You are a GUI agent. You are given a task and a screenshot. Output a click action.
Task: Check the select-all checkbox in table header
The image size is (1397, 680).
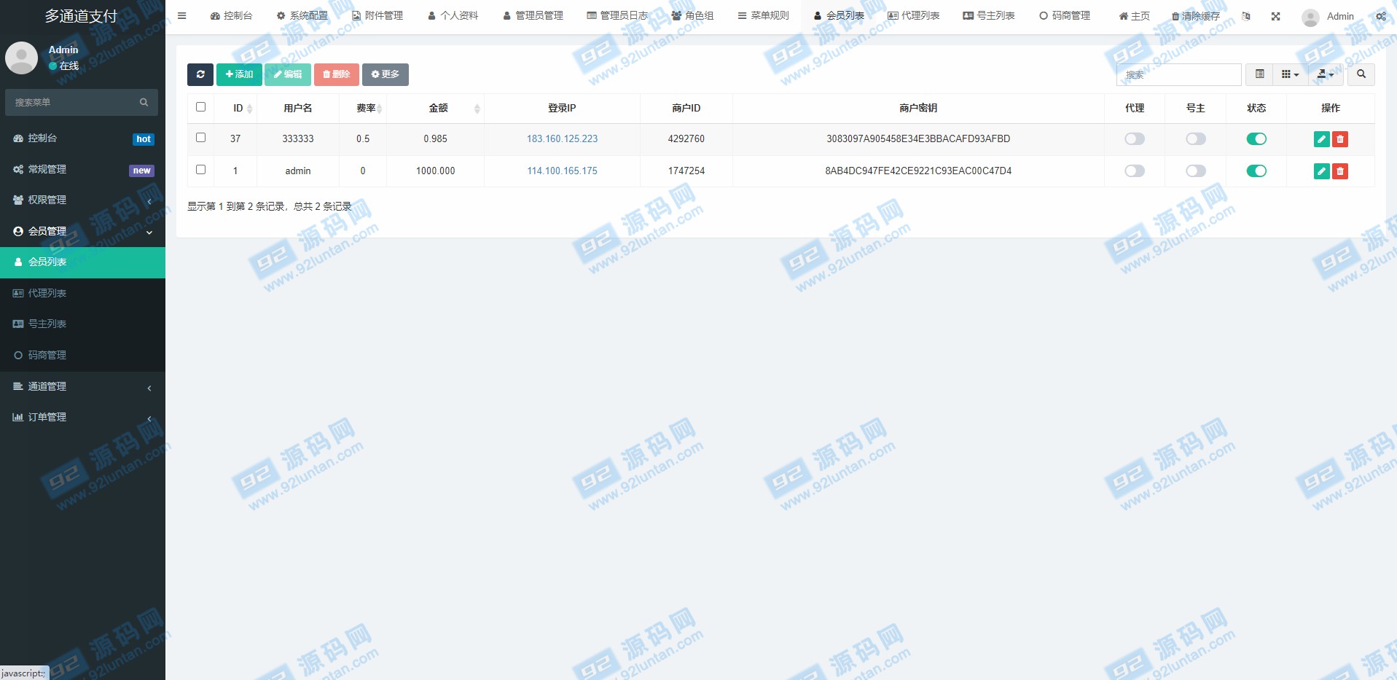200,107
